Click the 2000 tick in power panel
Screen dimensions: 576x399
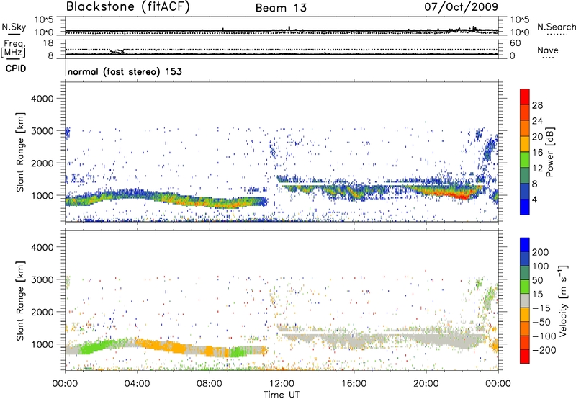click(x=42, y=163)
